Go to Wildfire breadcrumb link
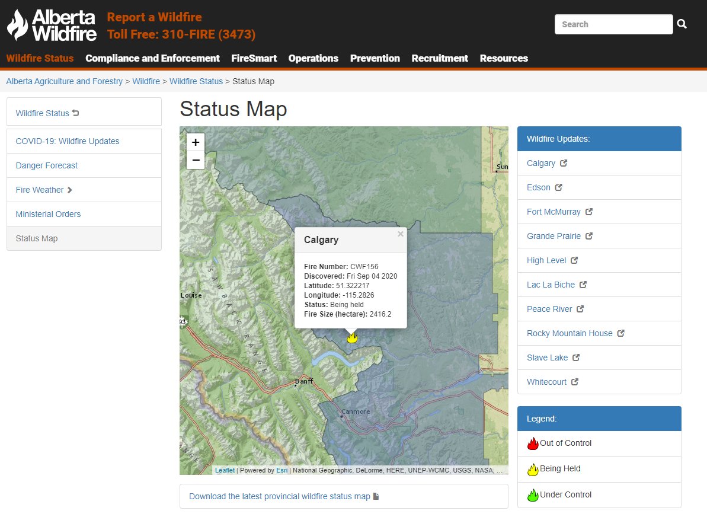 [x=146, y=81]
